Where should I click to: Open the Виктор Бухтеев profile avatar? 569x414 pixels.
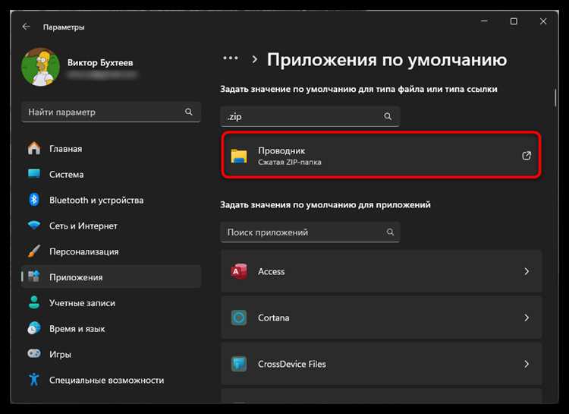(x=41, y=68)
